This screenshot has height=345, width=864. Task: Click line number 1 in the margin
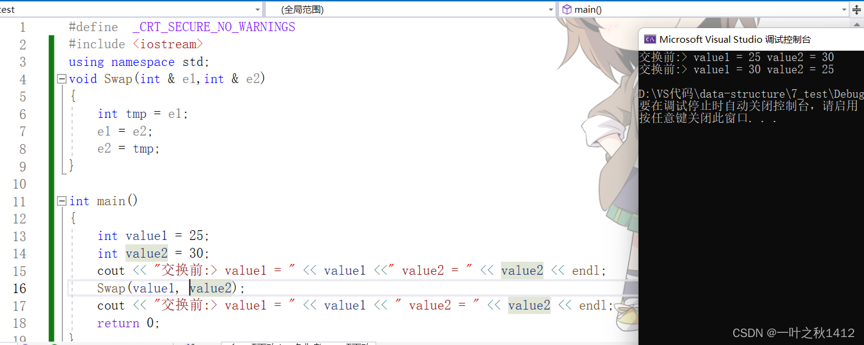pos(23,27)
